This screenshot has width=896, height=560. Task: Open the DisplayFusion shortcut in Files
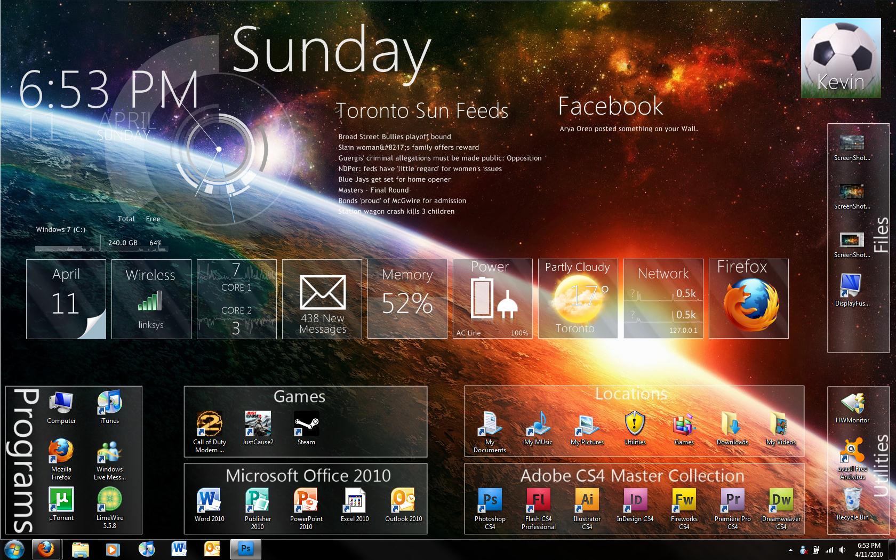[852, 290]
